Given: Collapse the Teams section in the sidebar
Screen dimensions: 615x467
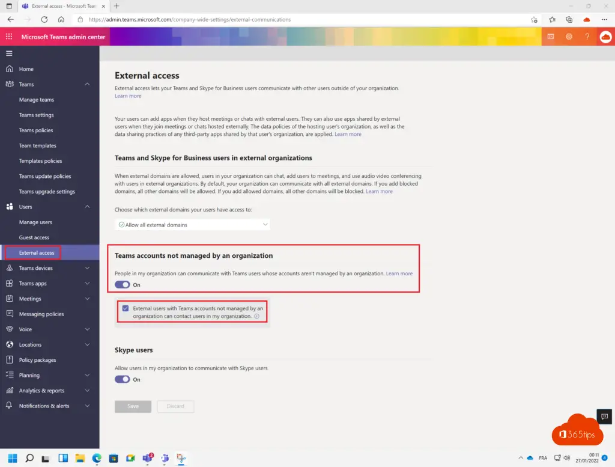Looking at the screenshot, I should tap(87, 84).
